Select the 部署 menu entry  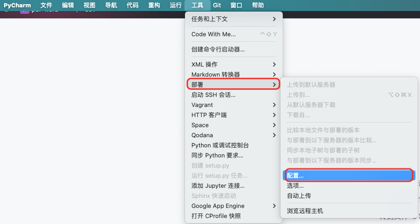tap(234, 84)
